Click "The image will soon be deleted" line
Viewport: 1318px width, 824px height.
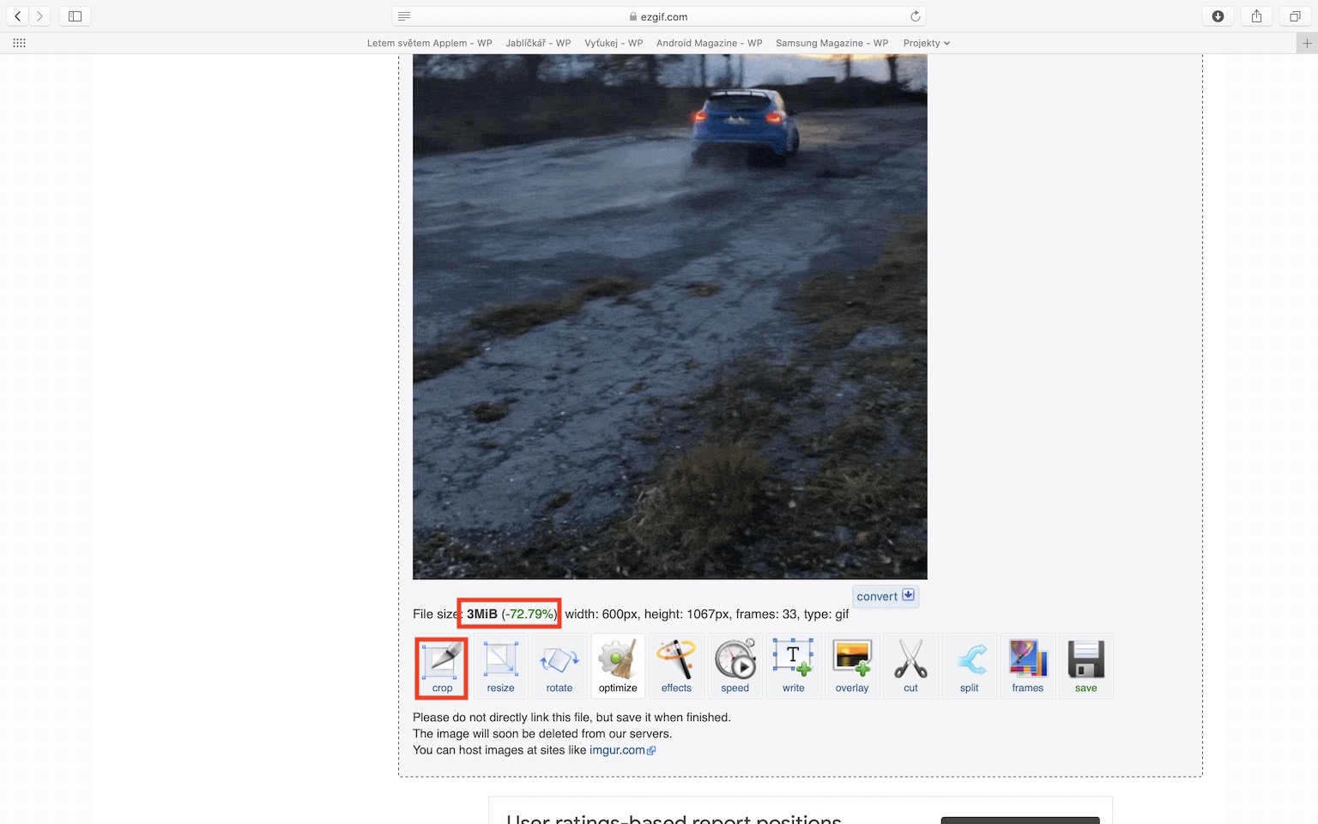[542, 734]
